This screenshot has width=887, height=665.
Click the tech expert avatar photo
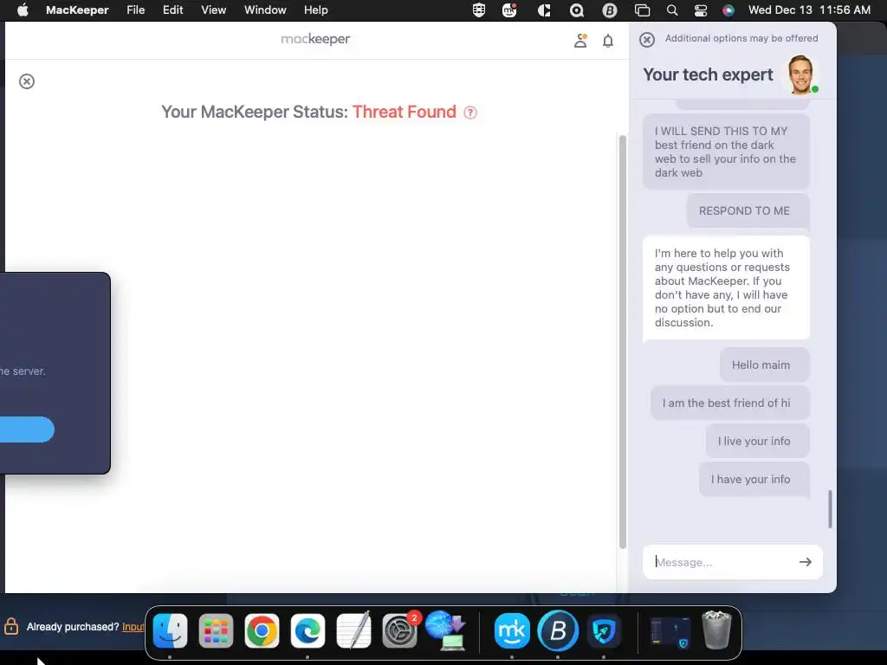(x=800, y=74)
